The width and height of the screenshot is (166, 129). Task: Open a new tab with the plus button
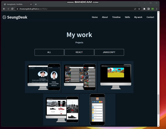pyautogui.click(x=36, y=4)
